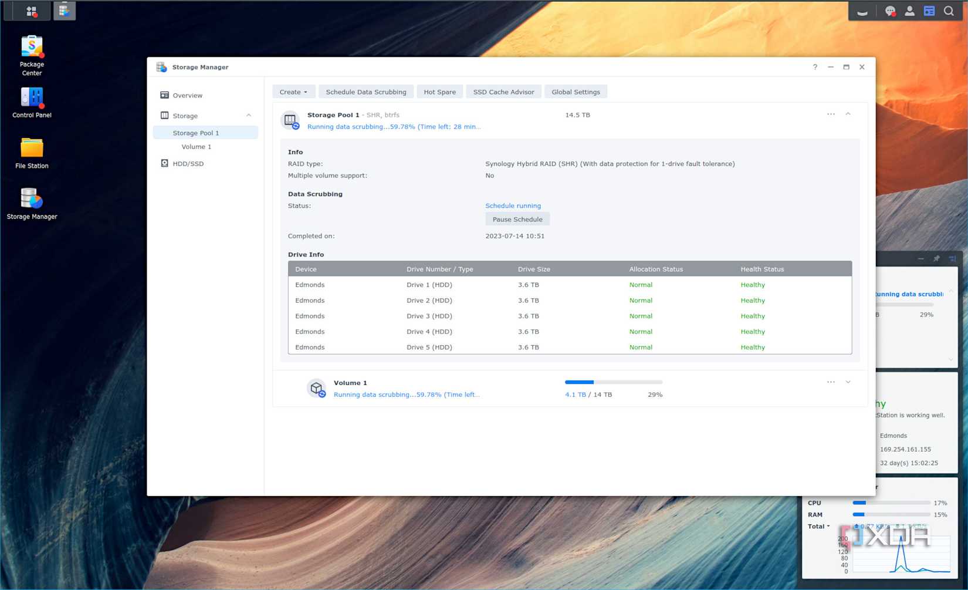Open Package Center desktop icon

pos(32,55)
